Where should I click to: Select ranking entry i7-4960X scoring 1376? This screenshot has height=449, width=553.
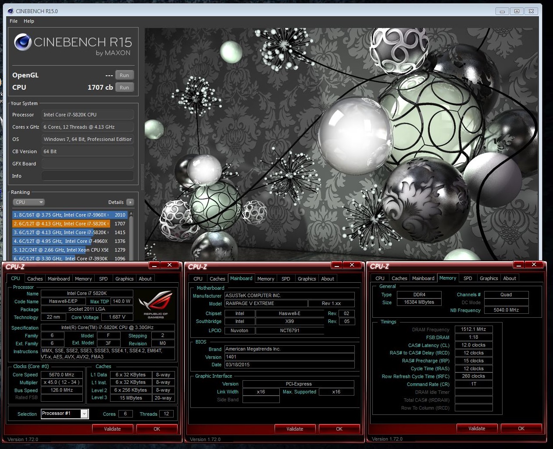70,241
